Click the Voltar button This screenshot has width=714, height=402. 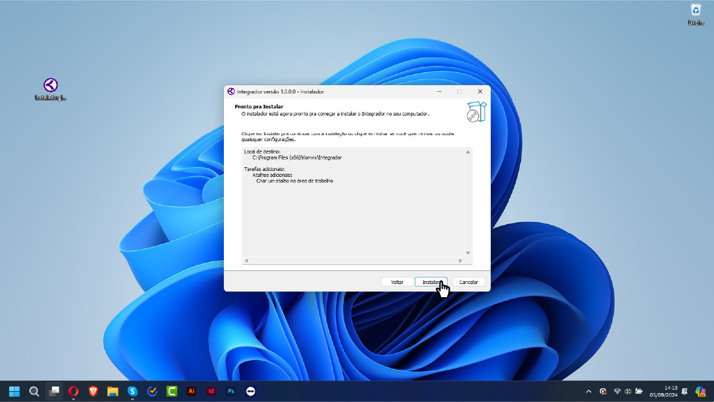pos(397,282)
